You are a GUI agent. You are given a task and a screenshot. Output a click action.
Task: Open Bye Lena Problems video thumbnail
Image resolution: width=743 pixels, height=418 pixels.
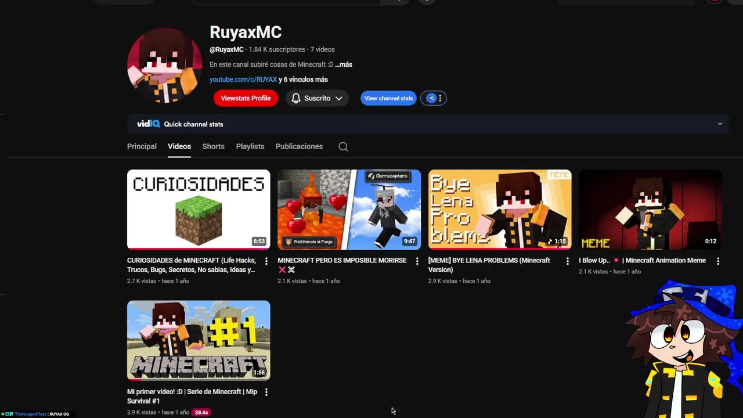(500, 210)
